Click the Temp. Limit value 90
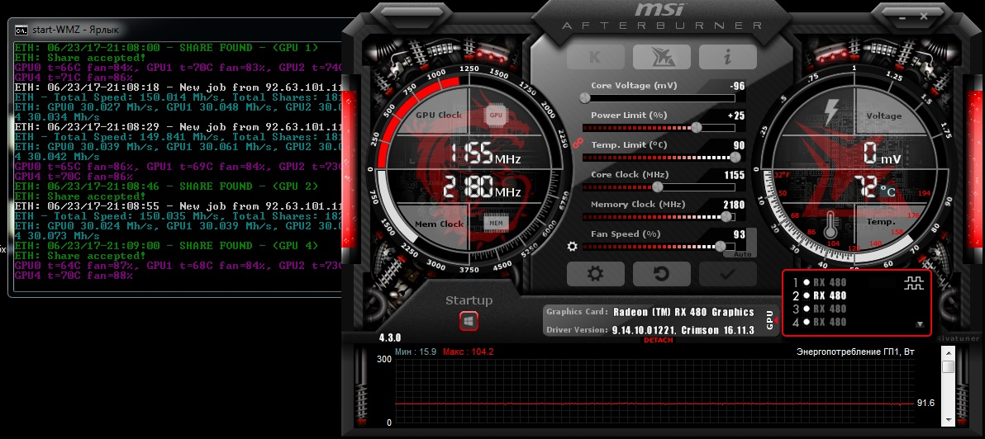The height and width of the screenshot is (439, 985). (739, 145)
